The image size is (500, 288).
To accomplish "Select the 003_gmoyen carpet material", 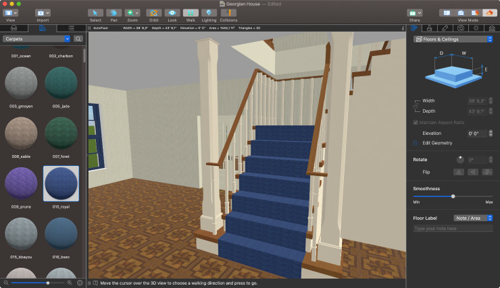I will 21,84.
